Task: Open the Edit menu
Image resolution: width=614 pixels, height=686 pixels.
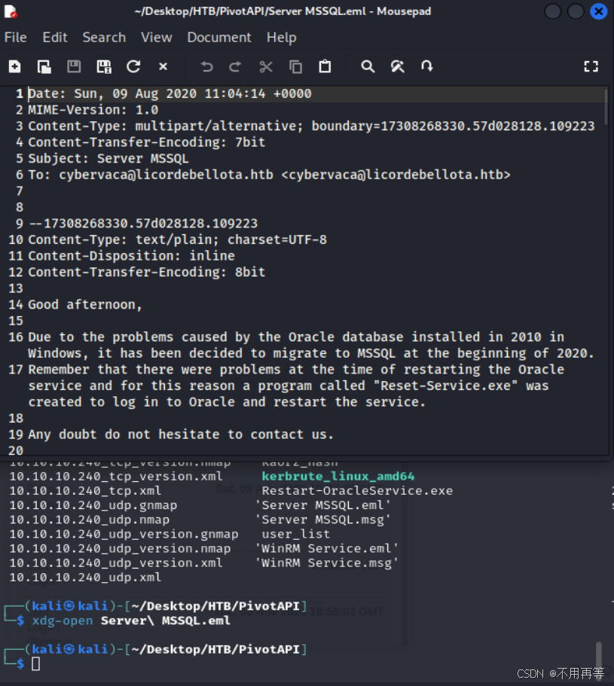Action: point(55,38)
